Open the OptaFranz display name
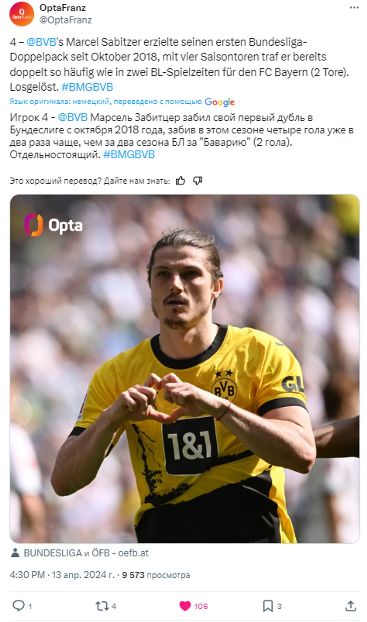This screenshot has height=622, width=367. [63, 8]
